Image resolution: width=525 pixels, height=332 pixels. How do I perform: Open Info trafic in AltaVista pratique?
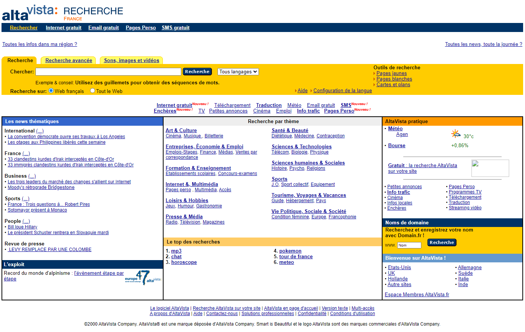[399, 192]
